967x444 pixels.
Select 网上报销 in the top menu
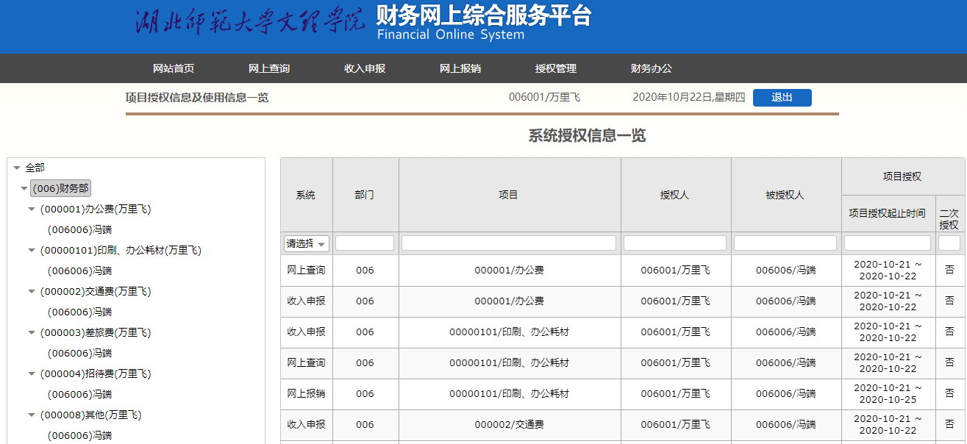(x=460, y=68)
